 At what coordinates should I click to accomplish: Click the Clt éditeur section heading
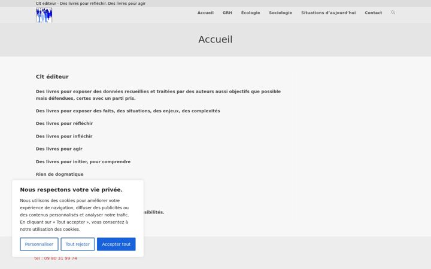tap(52, 77)
